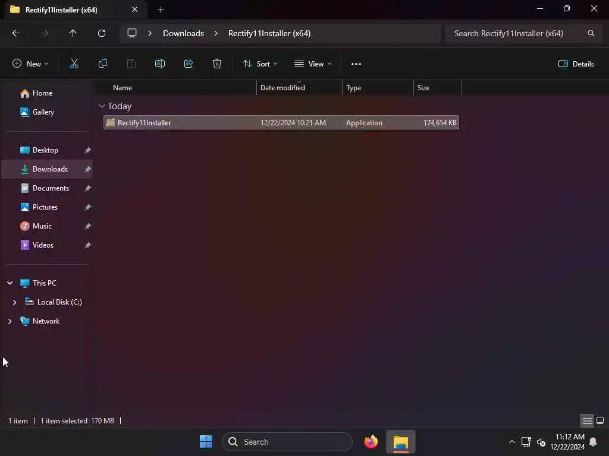The height and width of the screenshot is (456, 609).
Task: Select the Rectify11Installer application file
Action: pos(281,122)
